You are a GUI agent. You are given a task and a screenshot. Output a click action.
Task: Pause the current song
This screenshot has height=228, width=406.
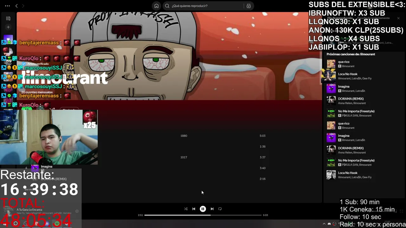pyautogui.click(x=203, y=209)
